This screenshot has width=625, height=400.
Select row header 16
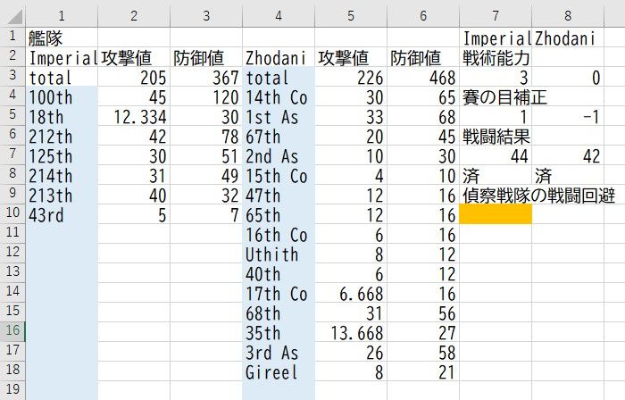pyautogui.click(x=12, y=330)
